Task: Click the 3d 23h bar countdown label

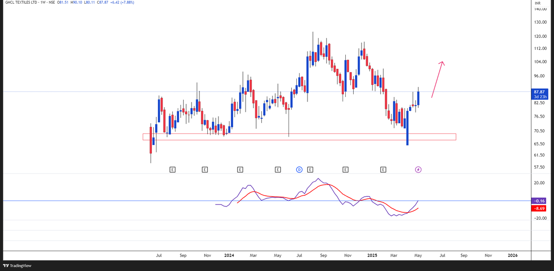Action: [540, 97]
